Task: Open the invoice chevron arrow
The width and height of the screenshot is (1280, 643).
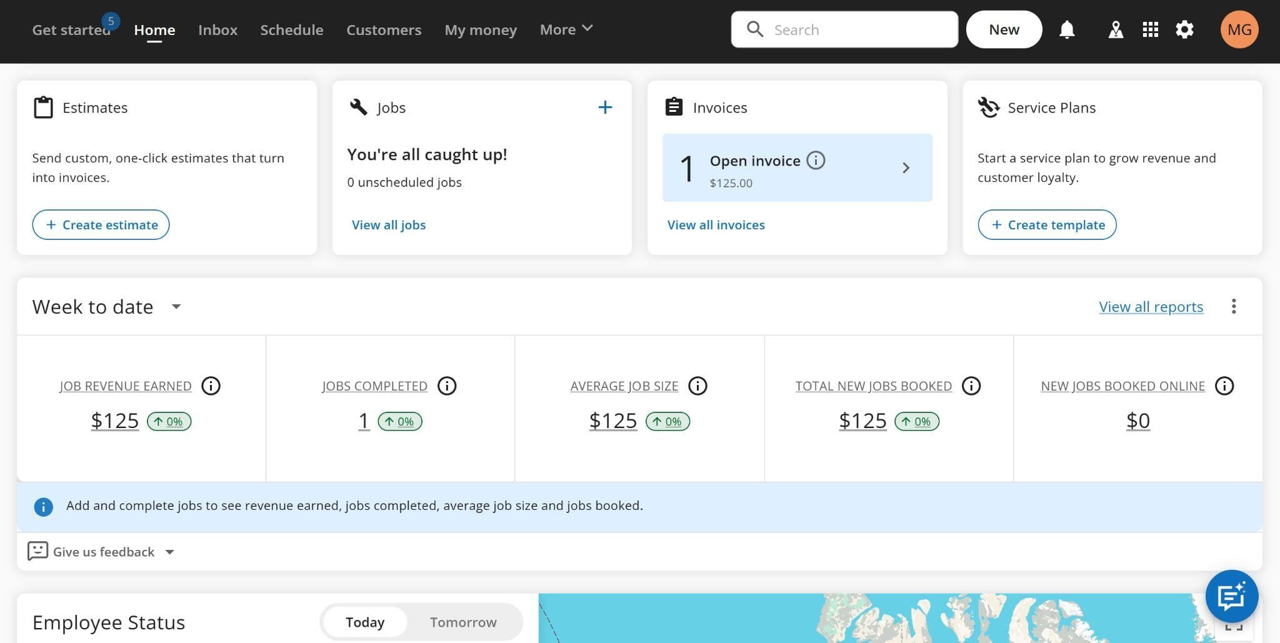Action: 906,167
